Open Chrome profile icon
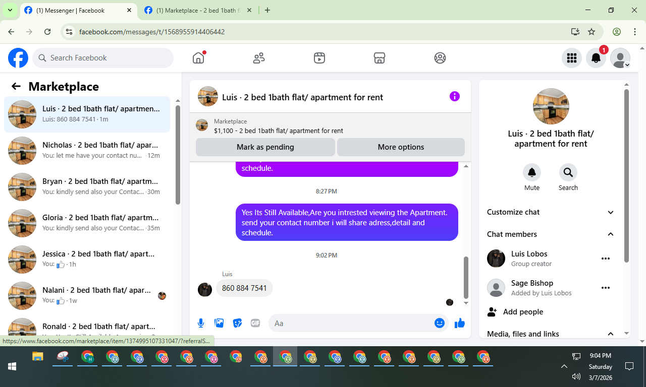The width and height of the screenshot is (646, 387). point(617,32)
